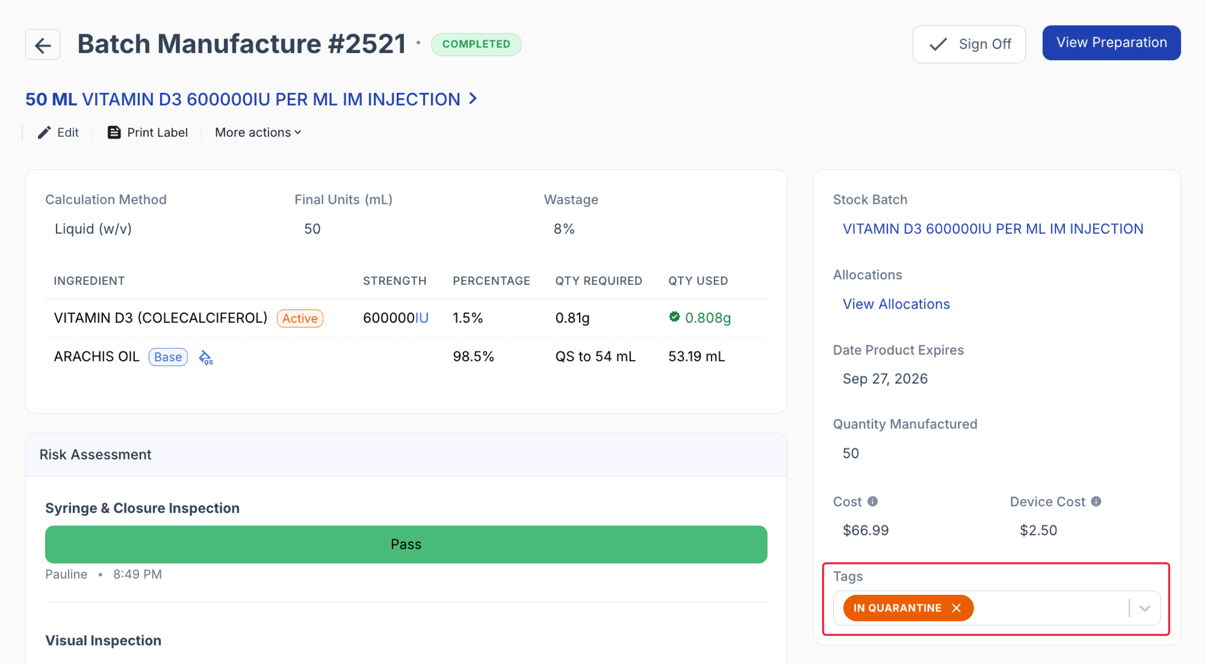Click the Sign Off checkmark button
Screen dimensions: 1205x664
[969, 45]
